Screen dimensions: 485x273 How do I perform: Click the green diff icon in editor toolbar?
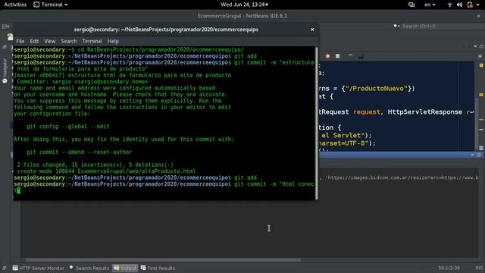click(350, 56)
